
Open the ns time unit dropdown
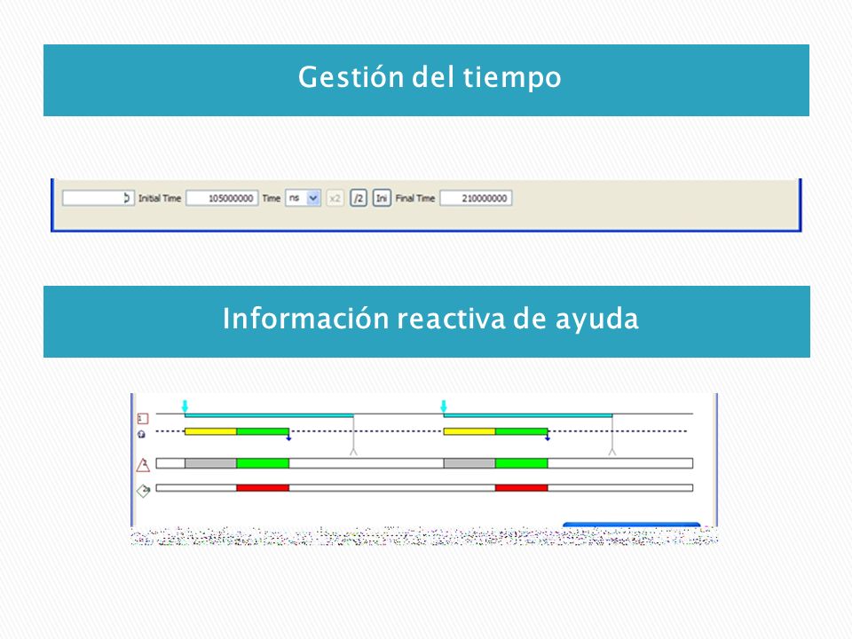(304, 198)
